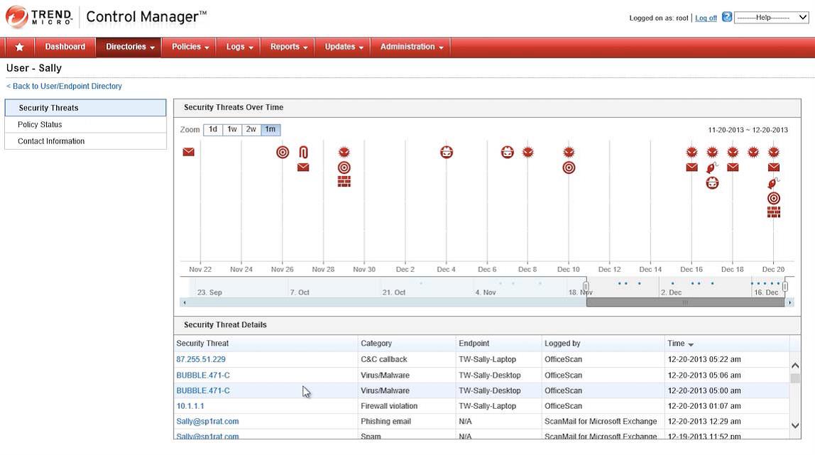Click the navigator right scroll arrow

click(790, 302)
